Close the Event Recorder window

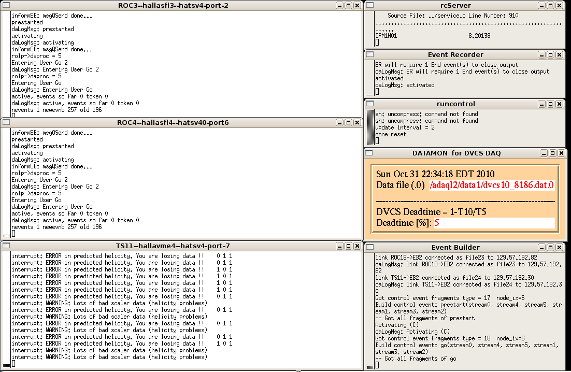pyautogui.click(x=560, y=54)
